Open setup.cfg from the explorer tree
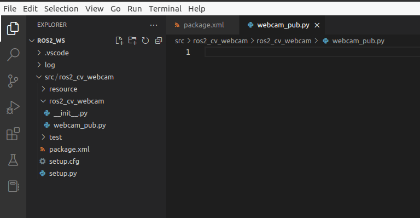Image resolution: width=420 pixels, height=218 pixels. 64,162
